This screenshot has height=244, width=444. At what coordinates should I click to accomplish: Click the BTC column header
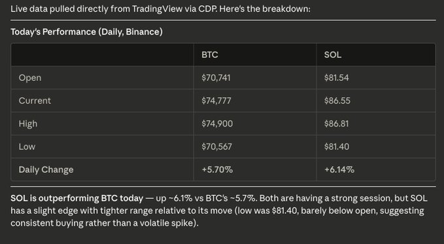(x=209, y=55)
